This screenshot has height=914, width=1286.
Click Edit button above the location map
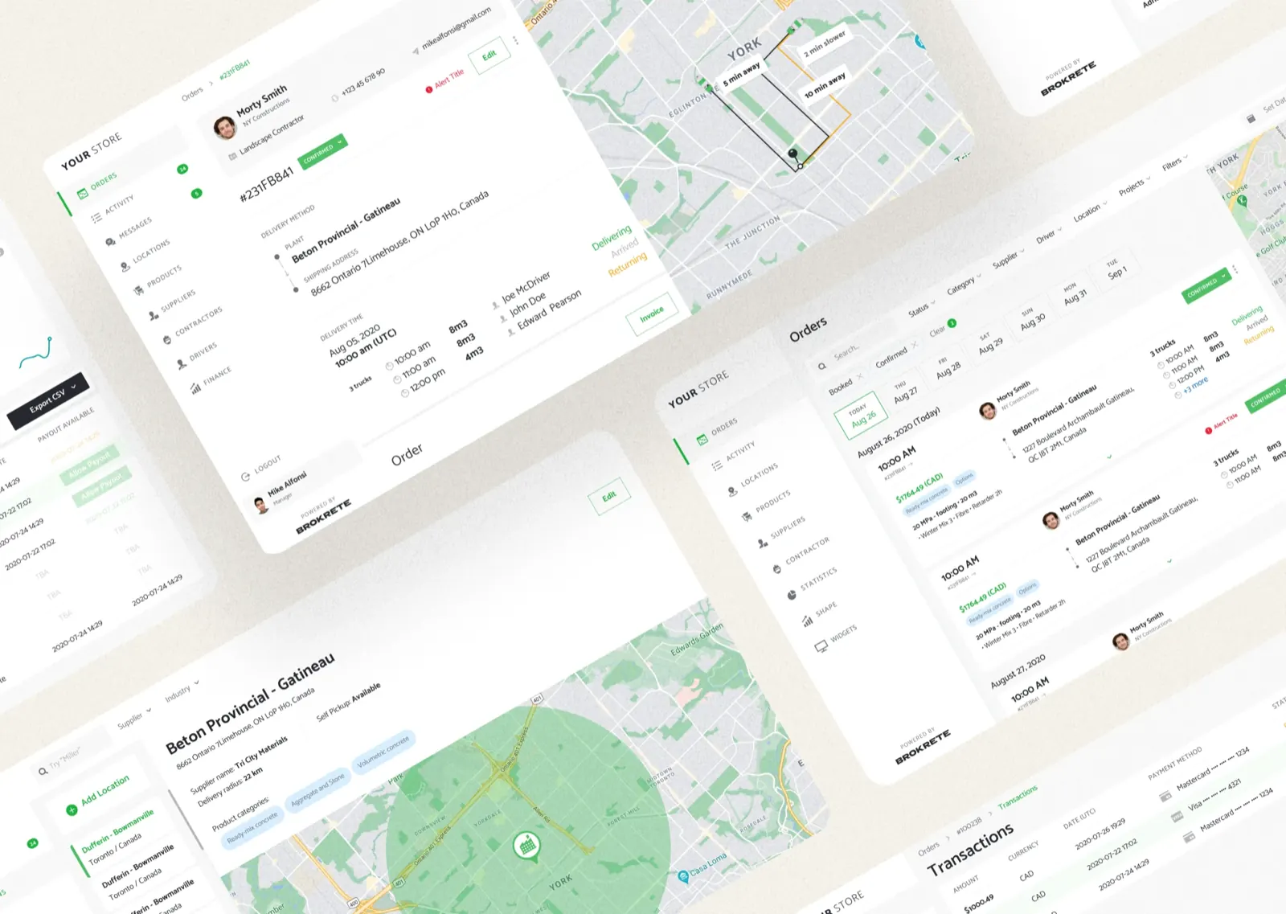point(609,496)
